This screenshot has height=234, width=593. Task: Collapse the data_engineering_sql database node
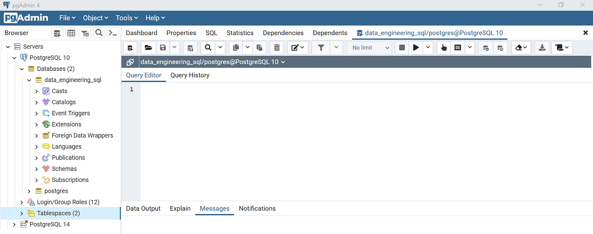29,80
